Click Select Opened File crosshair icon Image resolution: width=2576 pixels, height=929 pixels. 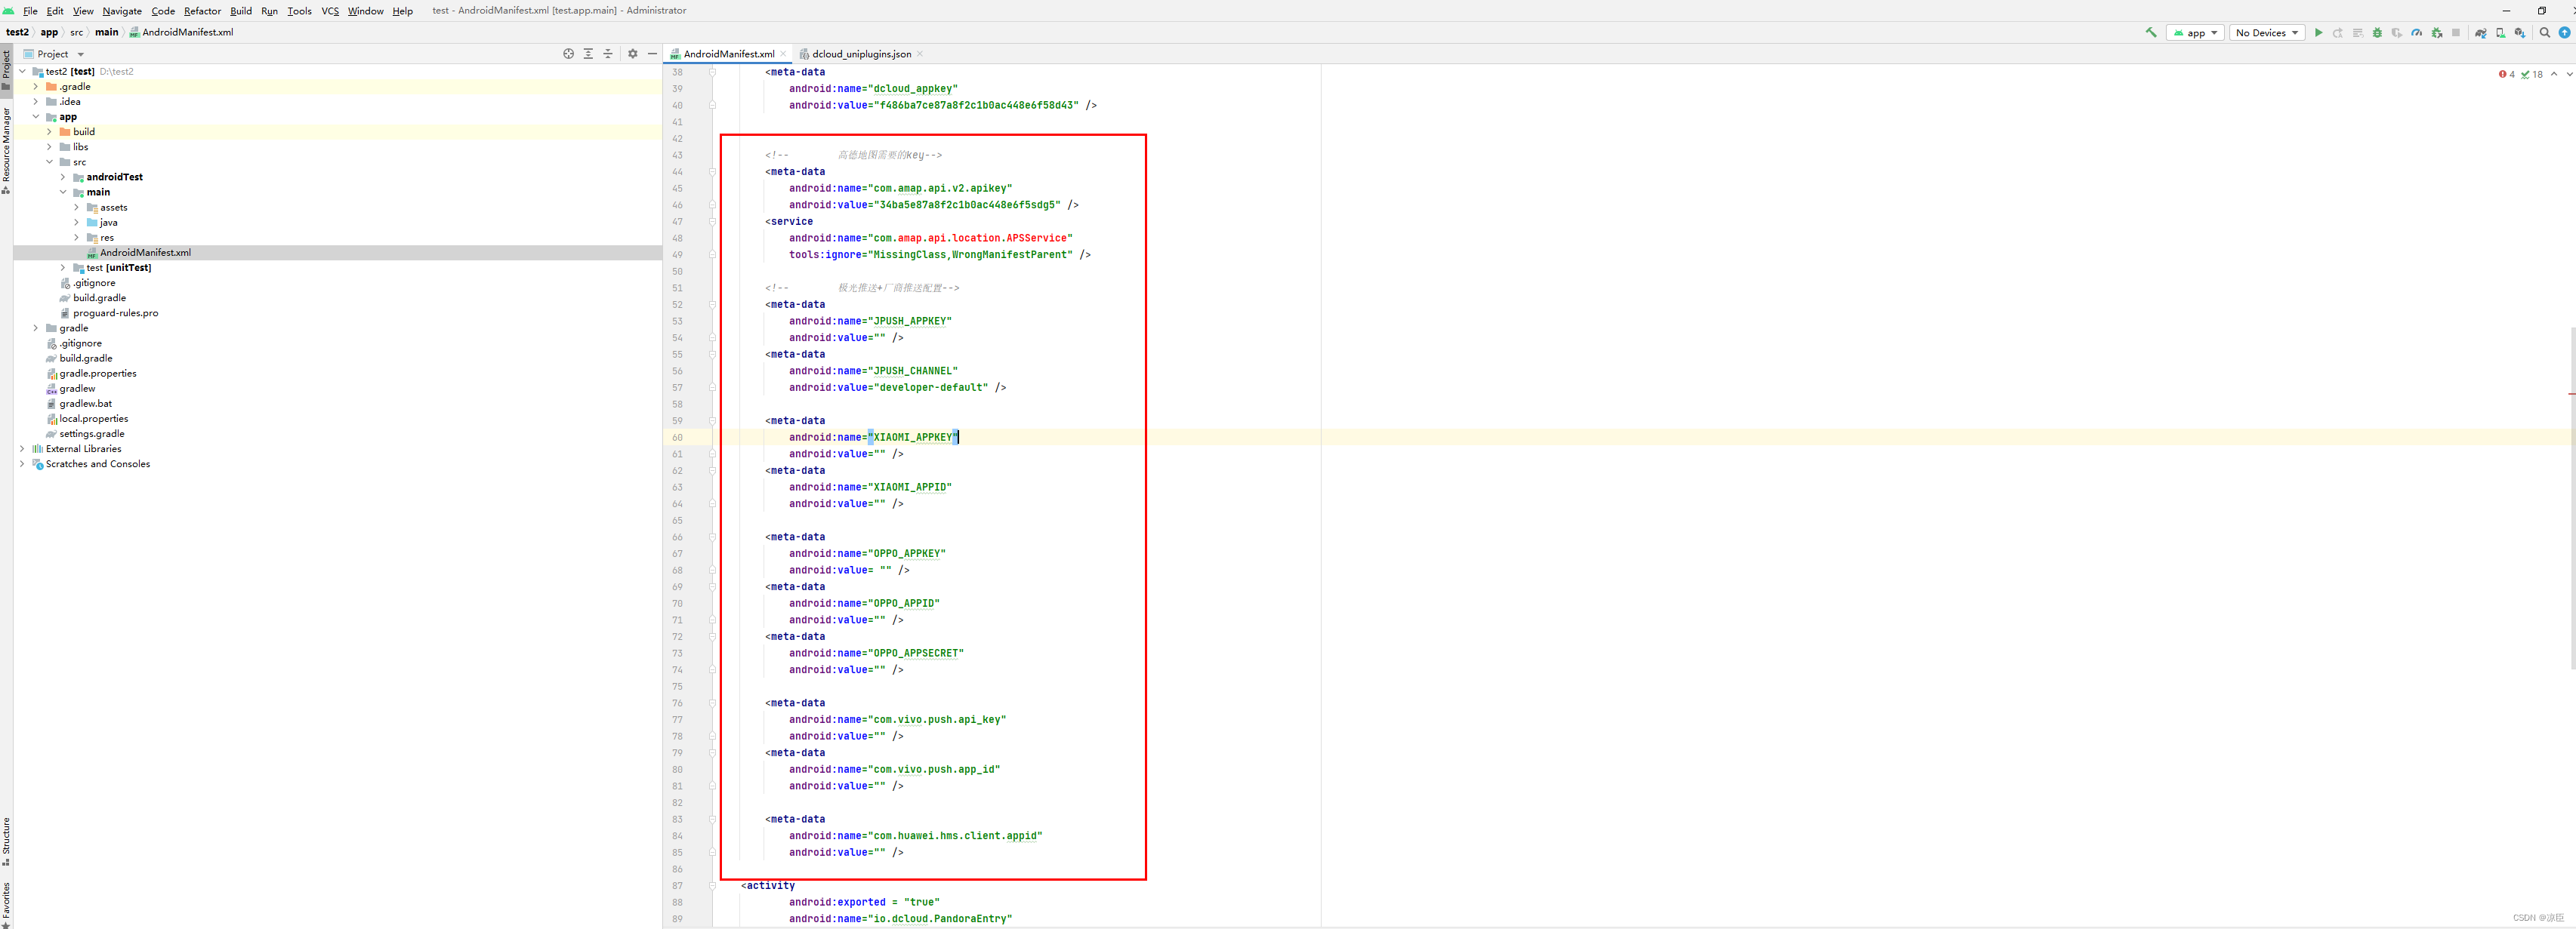[568, 54]
